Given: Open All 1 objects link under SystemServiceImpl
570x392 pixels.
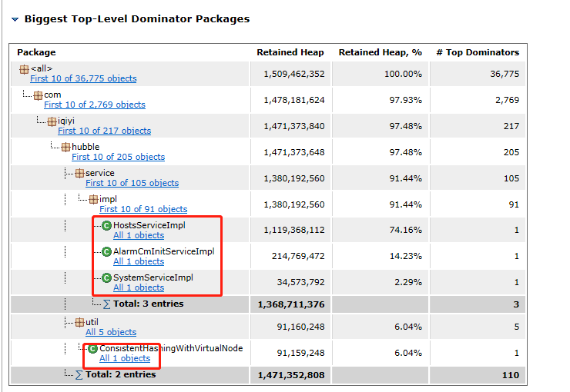Looking at the screenshot, I should (x=139, y=287).
